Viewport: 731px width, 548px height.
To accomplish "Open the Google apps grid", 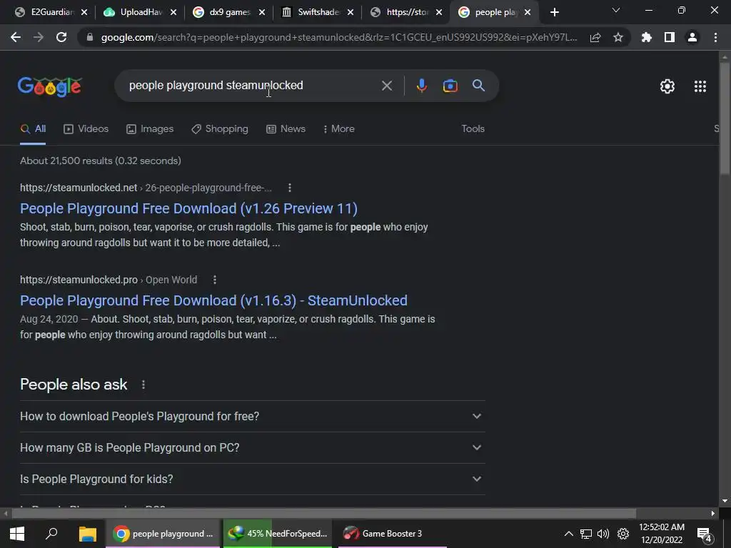I will point(700,86).
